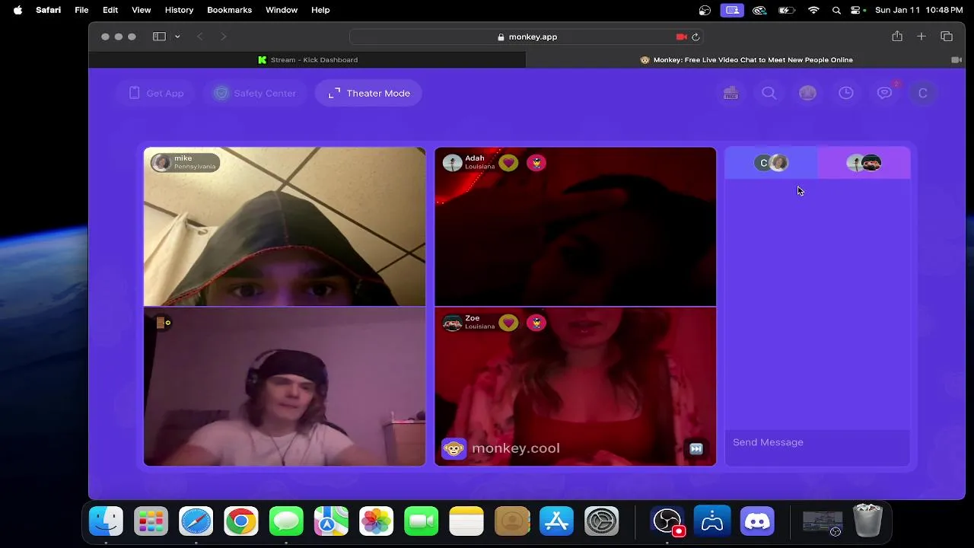Open profile avatar letter C

point(923,93)
